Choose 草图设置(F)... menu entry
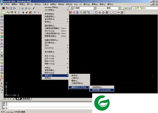158x113 pixels. coord(55,70)
